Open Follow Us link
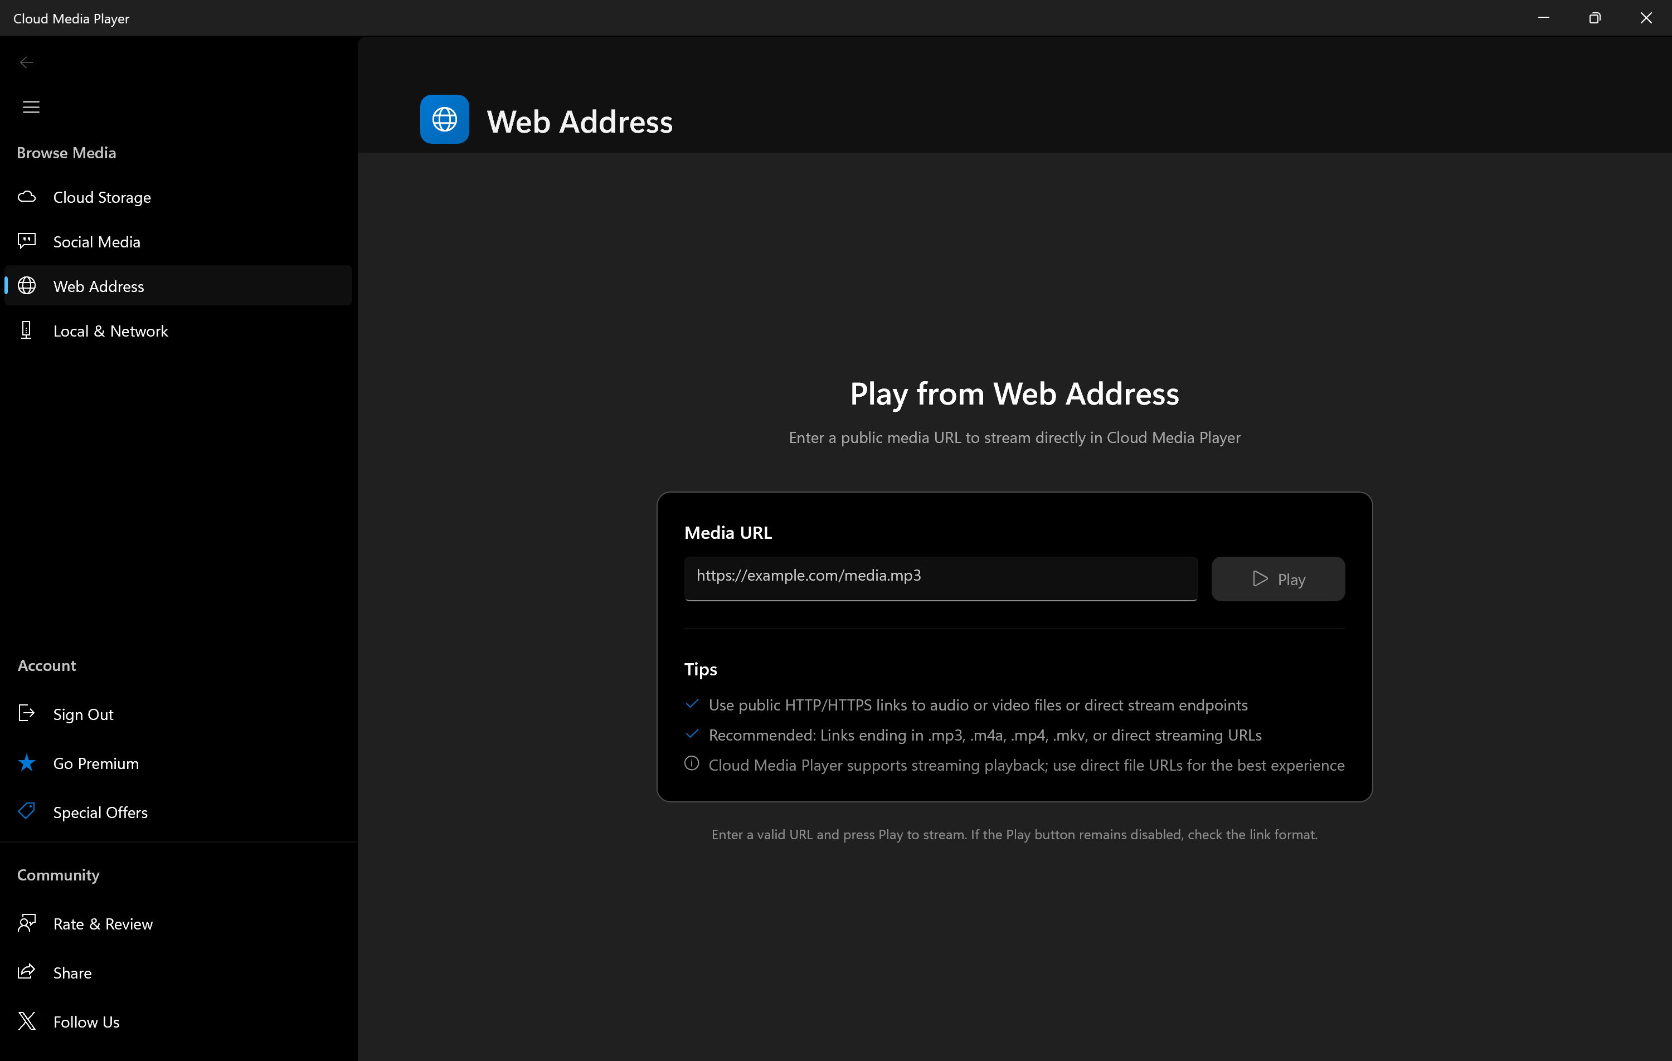Image resolution: width=1672 pixels, height=1061 pixels. (x=178, y=1021)
